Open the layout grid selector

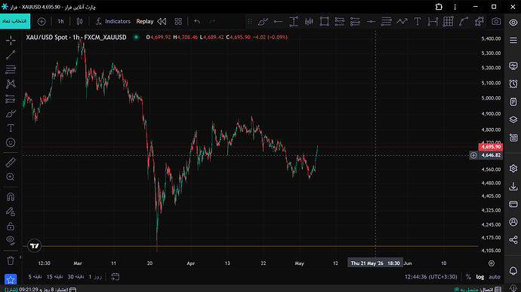[x=178, y=22]
